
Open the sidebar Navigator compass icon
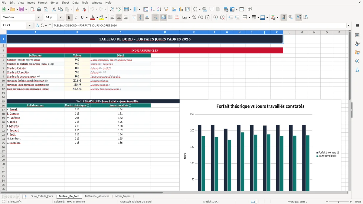[x=357, y=61]
